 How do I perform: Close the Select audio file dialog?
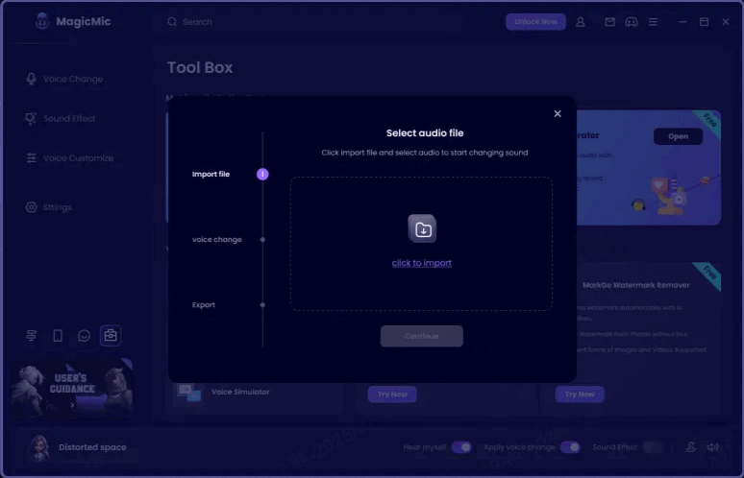tap(558, 113)
